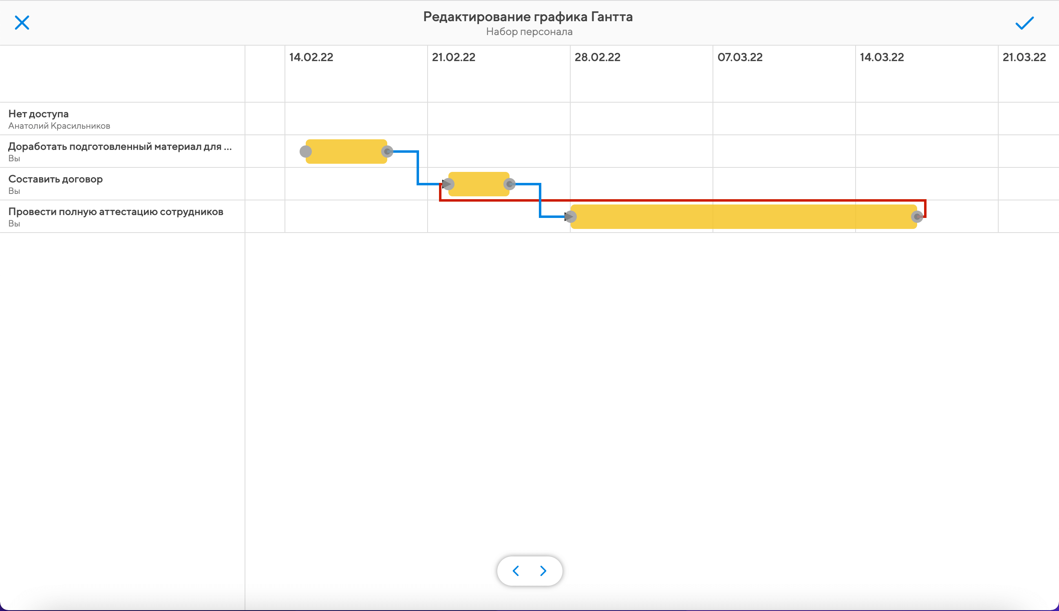The height and width of the screenshot is (611, 1059).
Task: Select the 'Составить договор' yellow task bar
Action: coord(479,184)
